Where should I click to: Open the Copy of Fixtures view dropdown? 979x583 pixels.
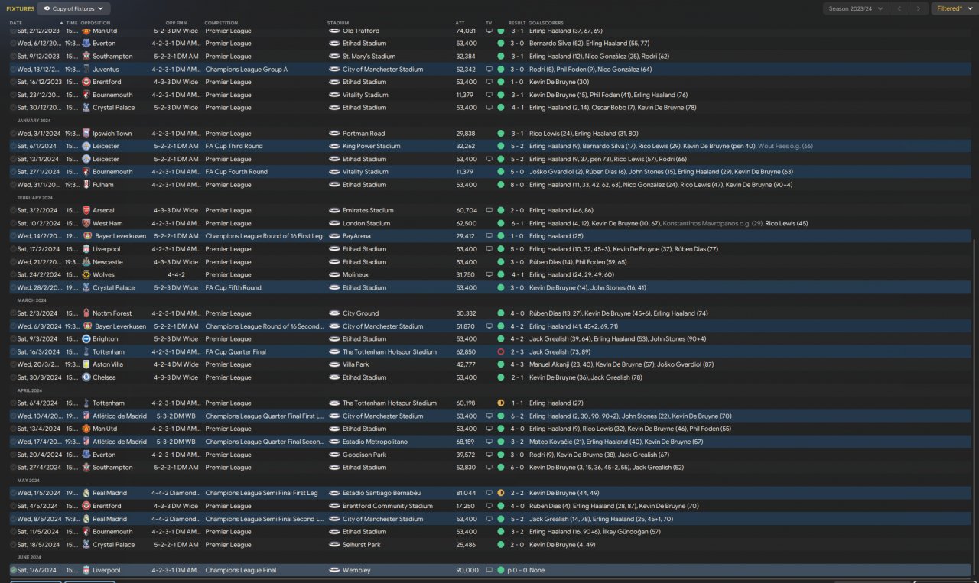pyautogui.click(x=73, y=8)
